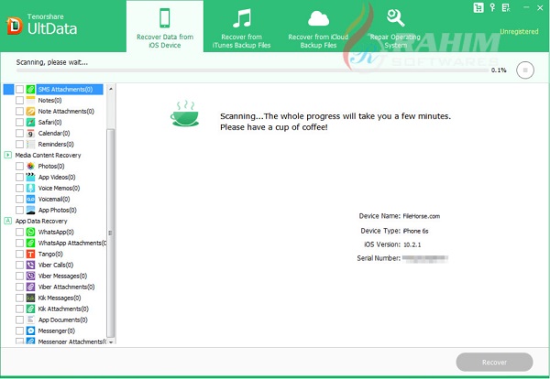The image size is (550, 379).
Task: Select the Kik Messages(0) row
Action: tap(60, 298)
